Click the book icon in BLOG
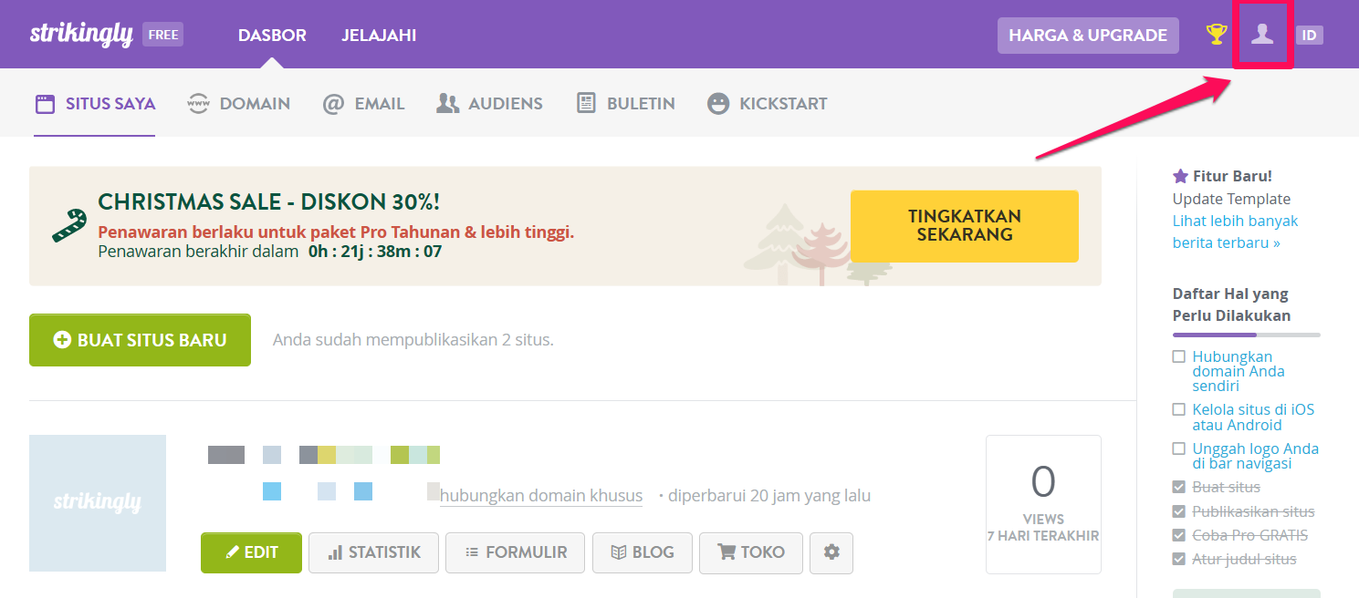 click(619, 552)
